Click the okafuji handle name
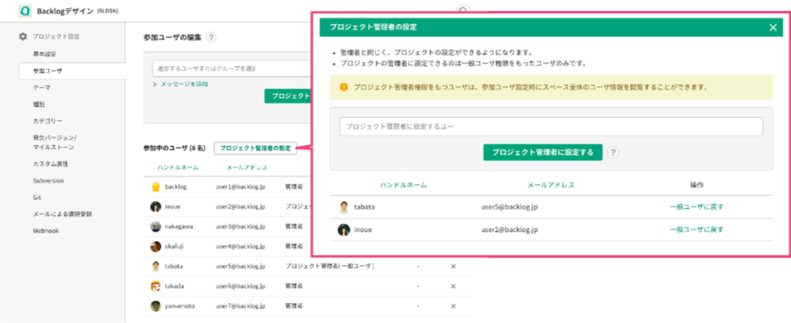 click(175, 247)
